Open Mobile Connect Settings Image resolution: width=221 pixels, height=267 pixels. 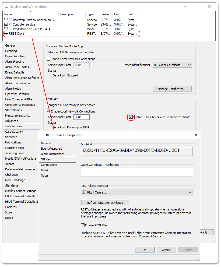21,191
